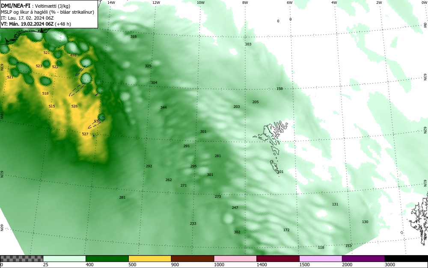Select the dark purple 2000–3000 legend swatch
This screenshot has height=268, width=428.
(363, 259)
